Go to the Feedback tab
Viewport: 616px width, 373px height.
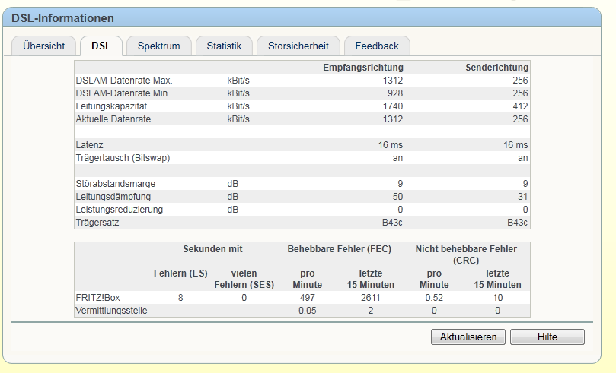[x=376, y=46]
